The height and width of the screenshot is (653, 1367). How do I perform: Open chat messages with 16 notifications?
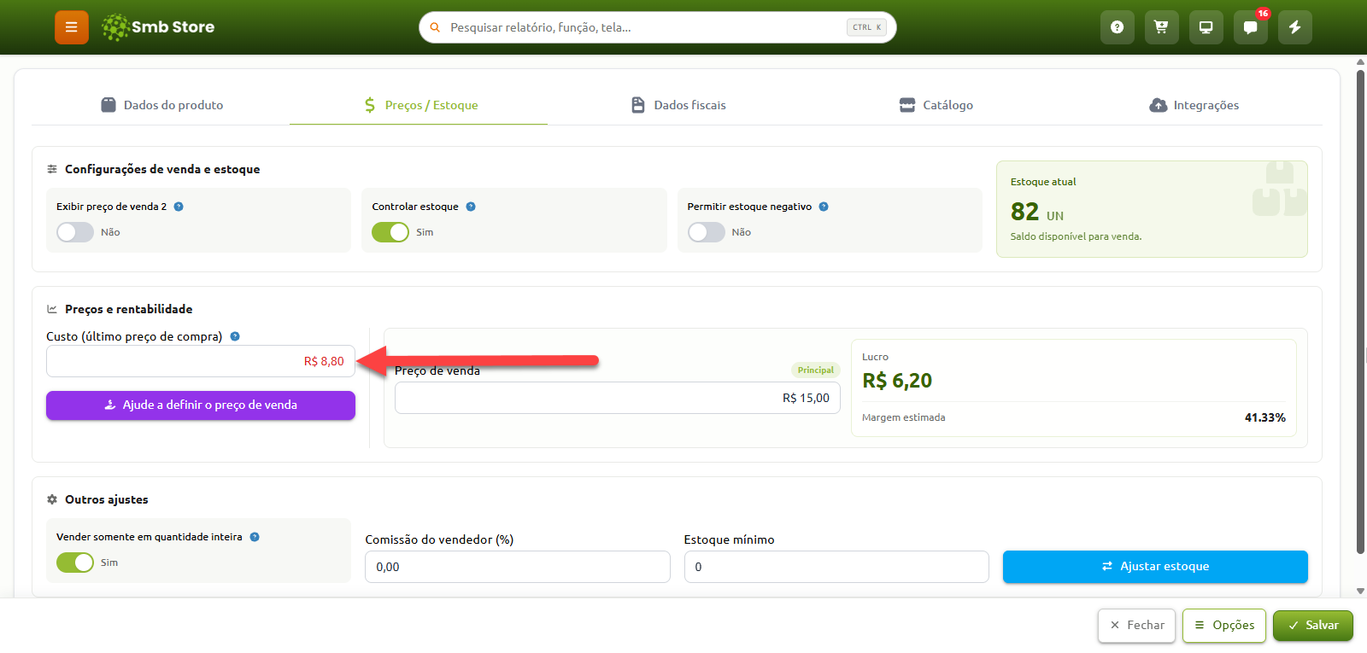click(x=1250, y=27)
